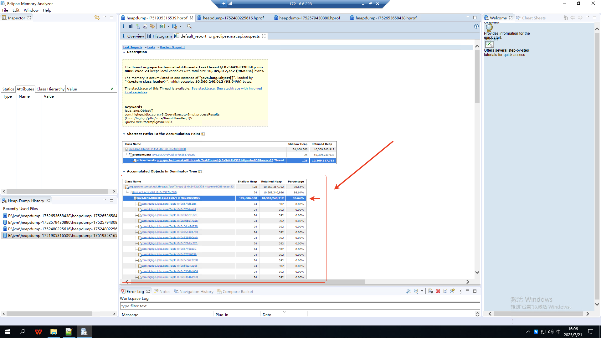601x338 pixels.
Task: Delete log with red X icon
Action: tap(438, 291)
